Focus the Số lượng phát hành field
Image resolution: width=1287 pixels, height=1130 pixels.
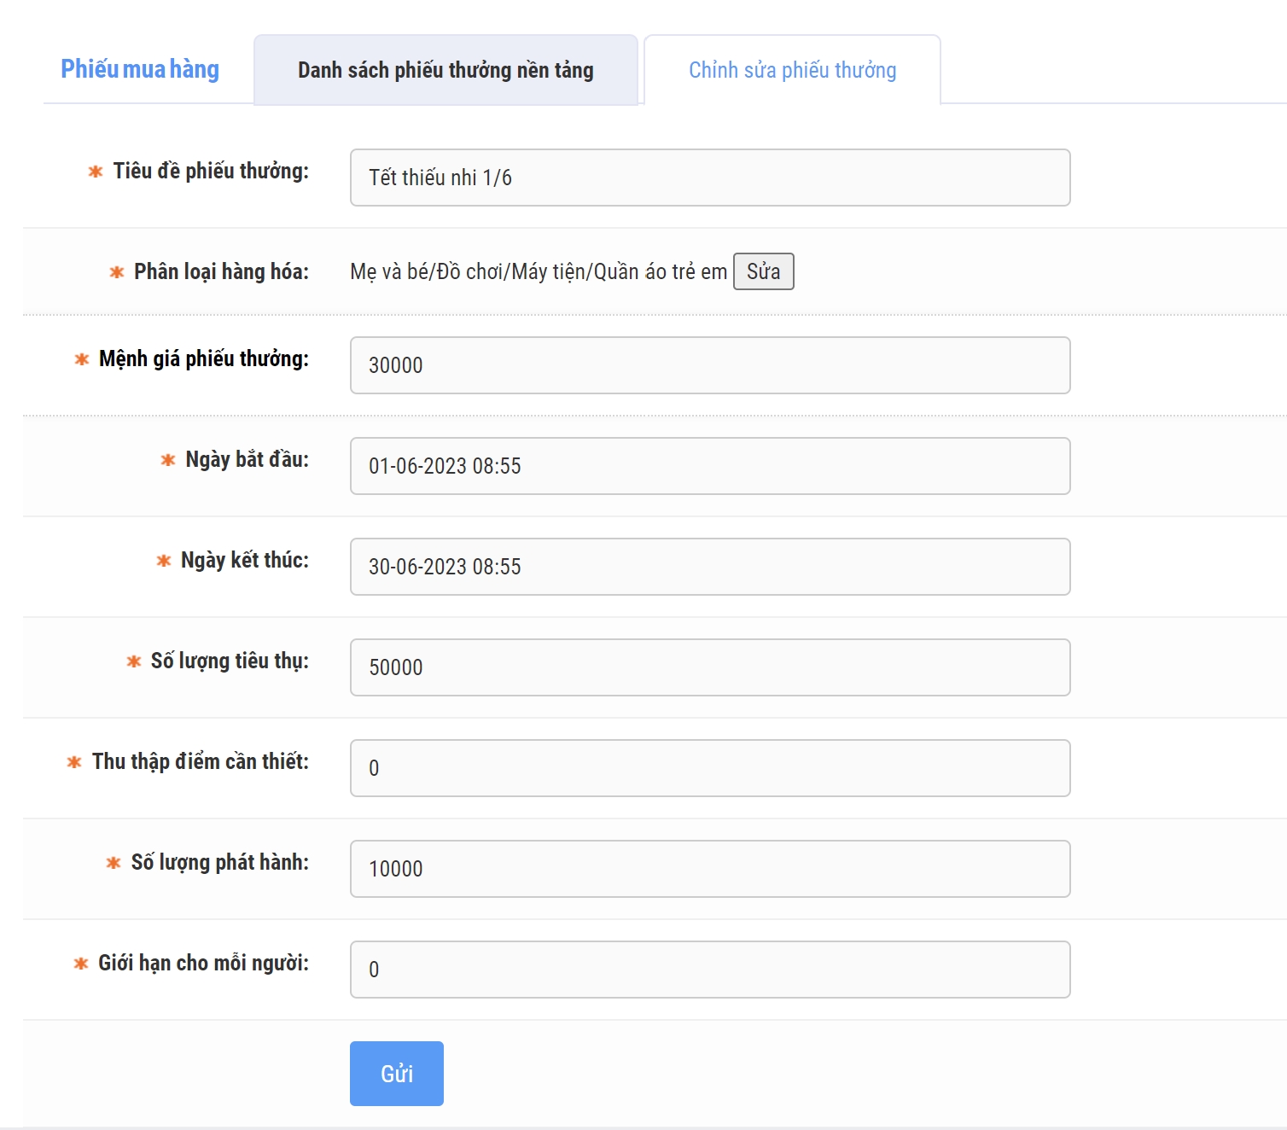click(x=709, y=869)
